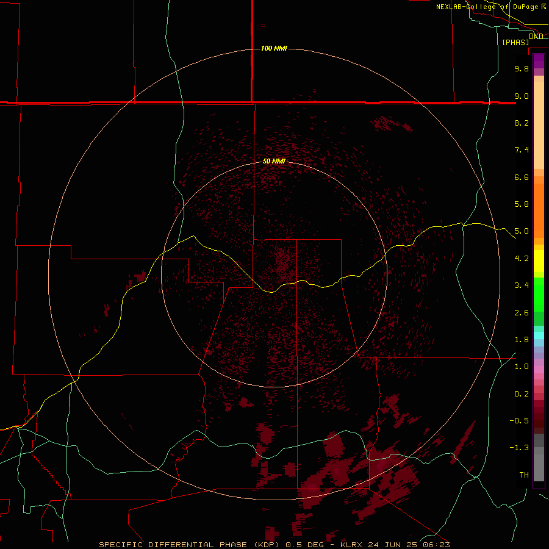
Task: Click the purple swatch atop the color bar
Action: [x=539, y=61]
